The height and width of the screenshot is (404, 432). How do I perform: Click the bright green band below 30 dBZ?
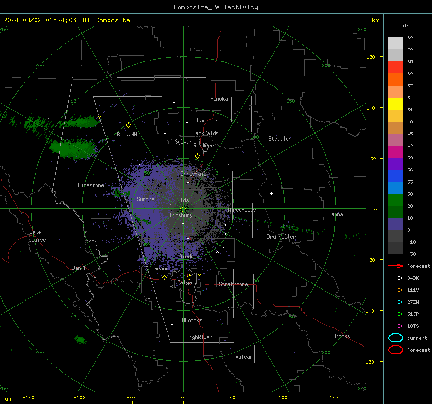click(x=396, y=200)
